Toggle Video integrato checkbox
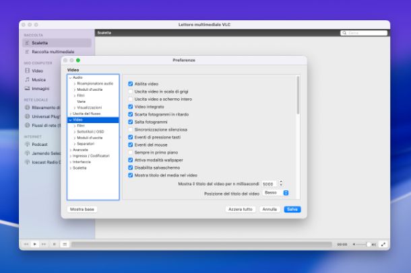 [x=130, y=107]
